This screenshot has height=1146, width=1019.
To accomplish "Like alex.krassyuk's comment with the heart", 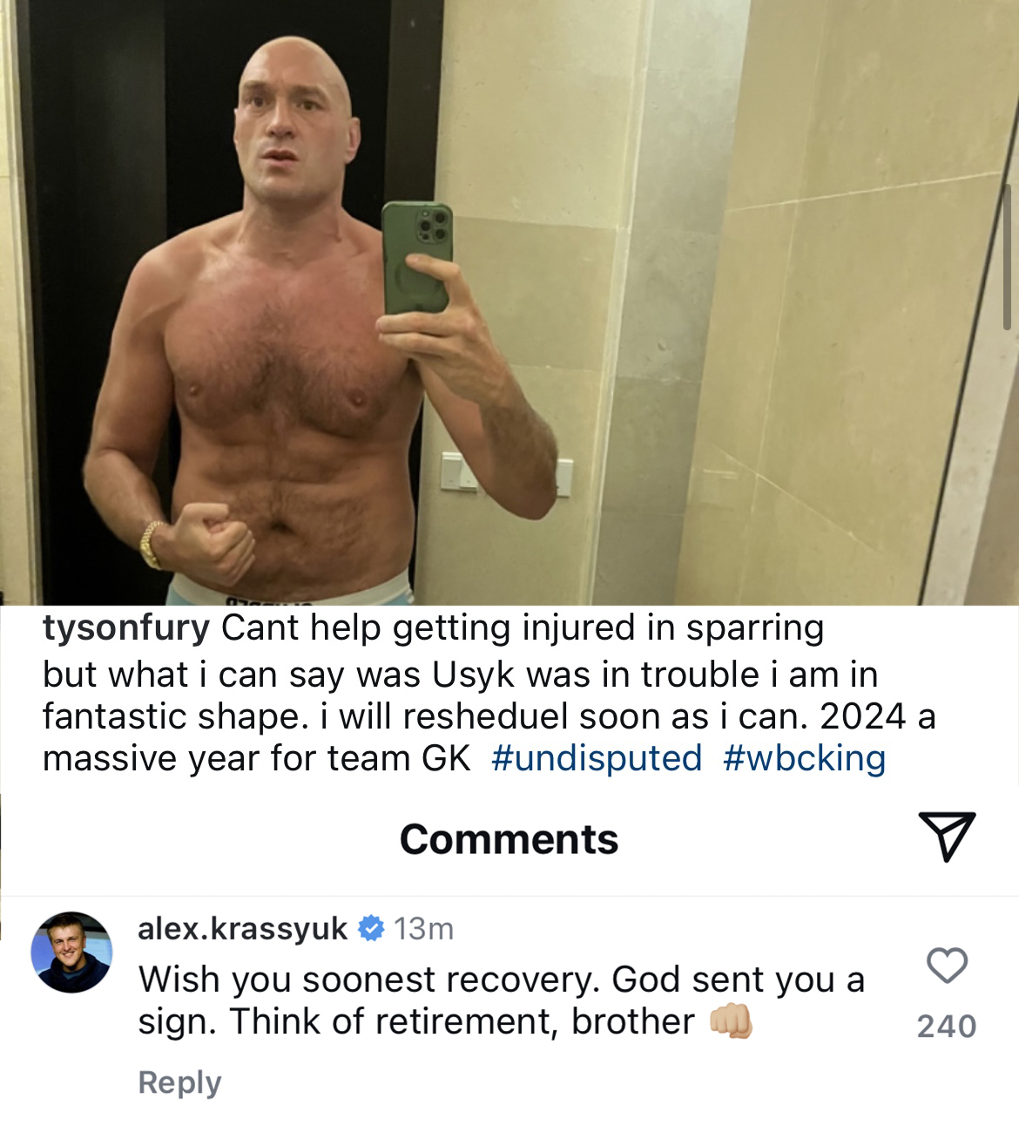I will coord(947,966).
